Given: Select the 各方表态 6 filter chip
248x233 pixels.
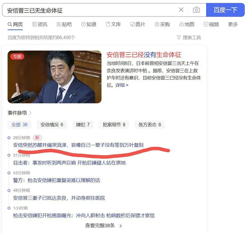Looking at the screenshot, I should coord(150,125).
